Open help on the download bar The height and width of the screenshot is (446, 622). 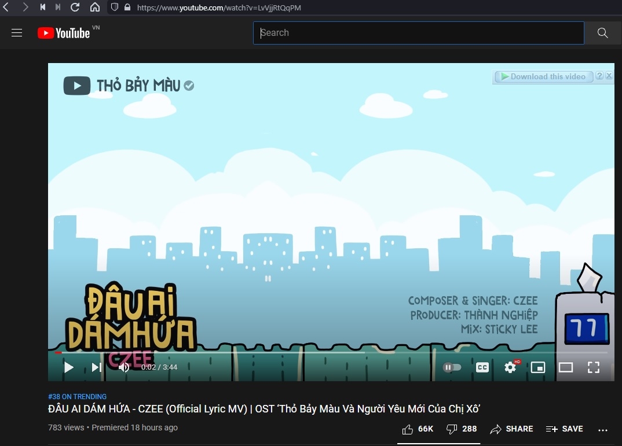[x=599, y=76]
